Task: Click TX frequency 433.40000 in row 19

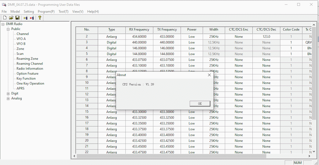Action: [x=167, y=135]
